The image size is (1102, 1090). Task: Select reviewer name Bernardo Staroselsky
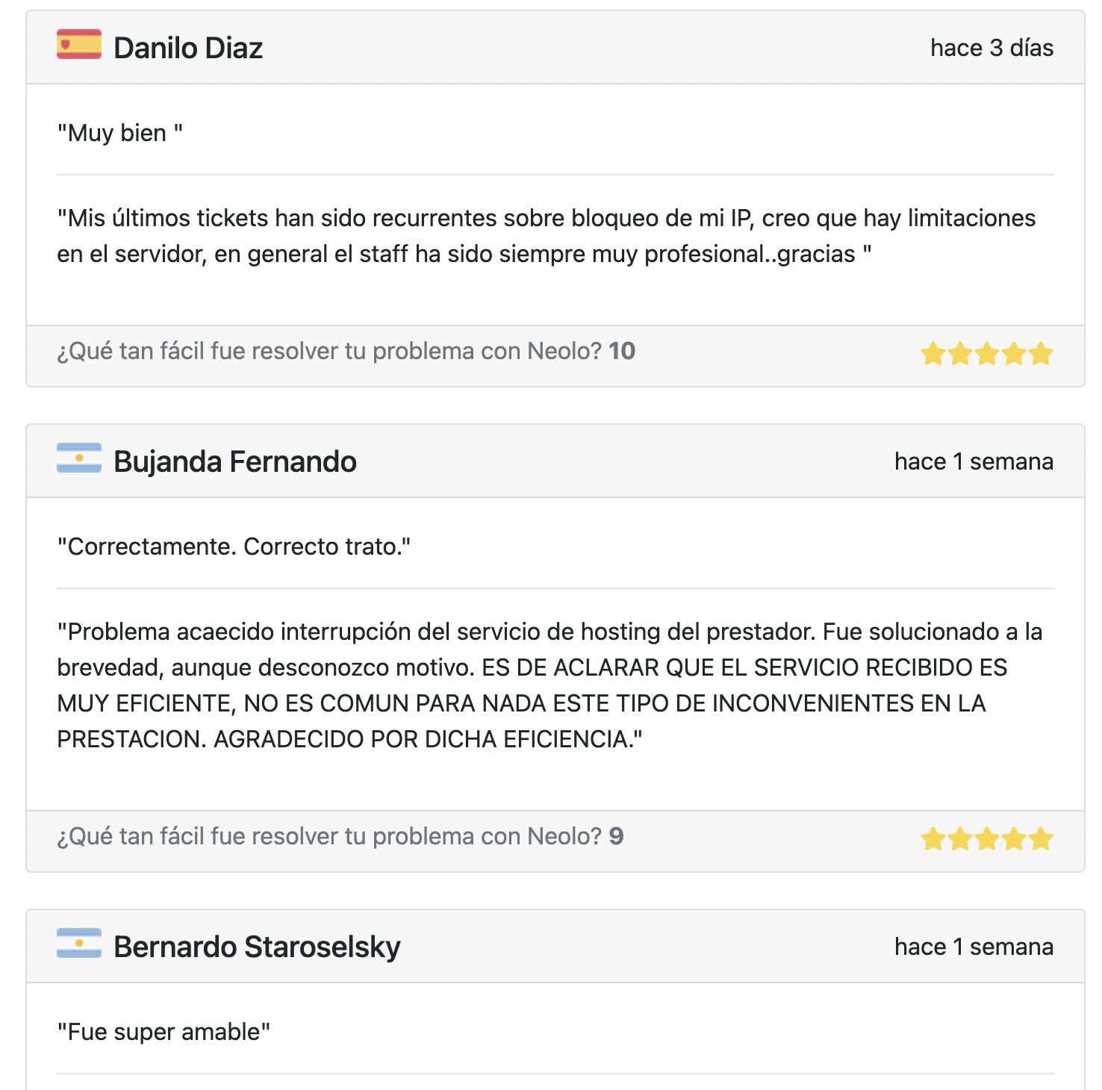coord(257,947)
